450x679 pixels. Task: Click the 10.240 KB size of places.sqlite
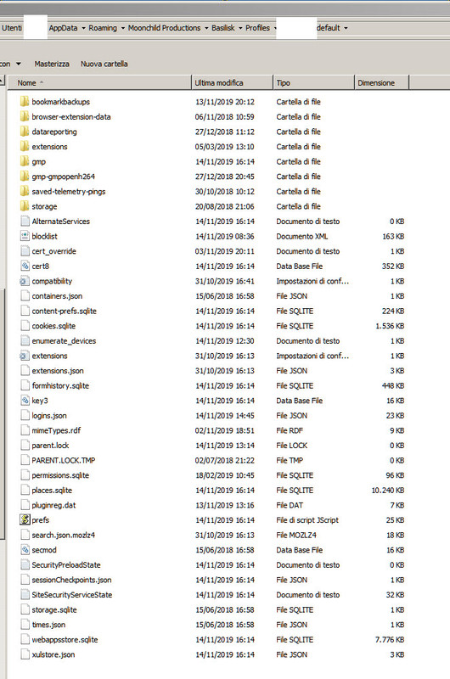click(388, 491)
